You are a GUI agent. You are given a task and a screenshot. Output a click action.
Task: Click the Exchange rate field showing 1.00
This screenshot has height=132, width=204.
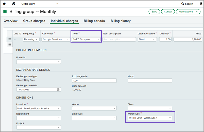(94, 81)
